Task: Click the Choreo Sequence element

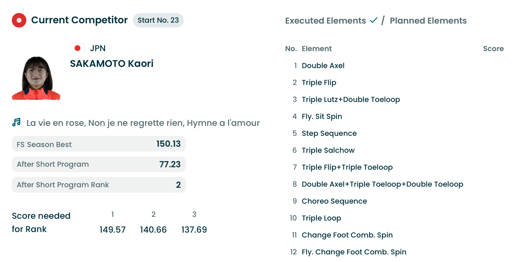Action: (x=334, y=201)
